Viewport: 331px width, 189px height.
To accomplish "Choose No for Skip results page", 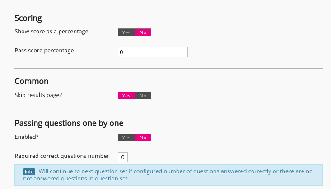I will pyautogui.click(x=143, y=96).
